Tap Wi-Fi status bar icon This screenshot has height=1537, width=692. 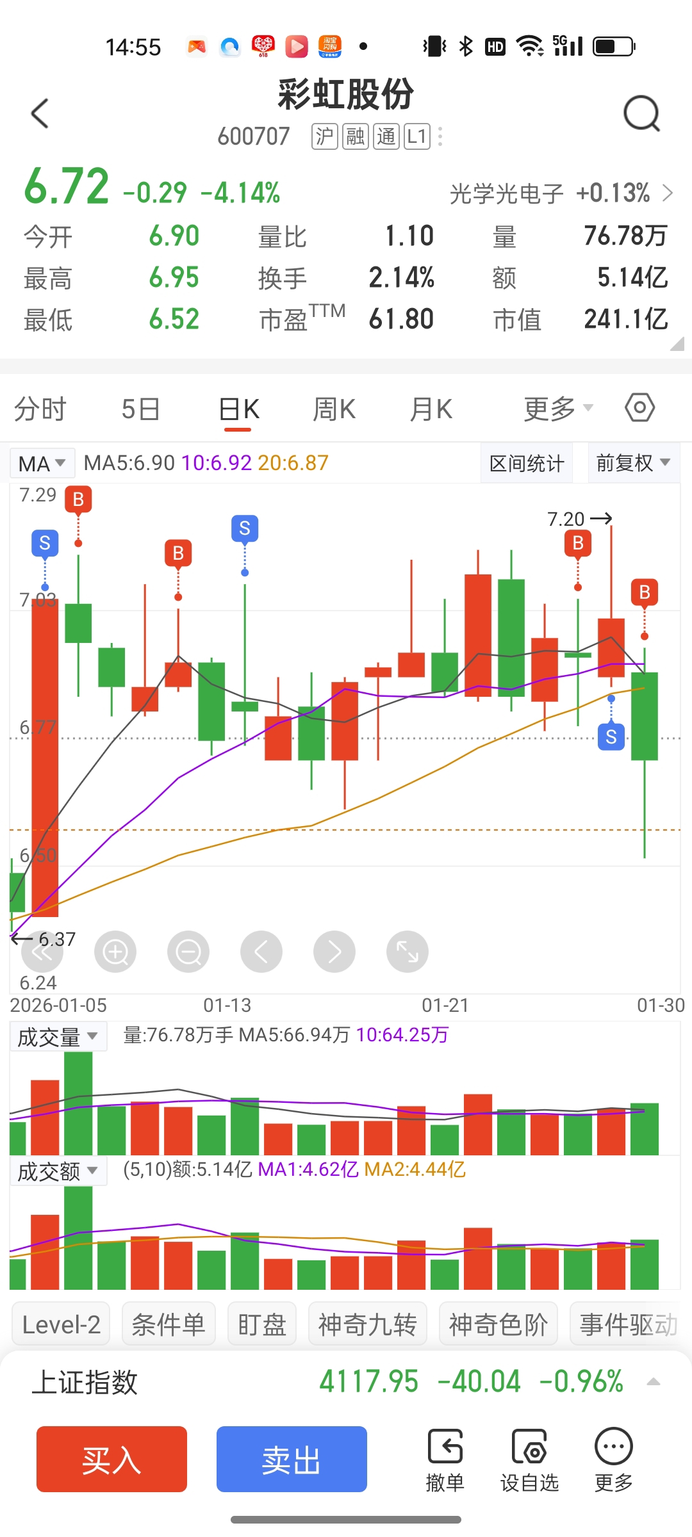pos(530,46)
